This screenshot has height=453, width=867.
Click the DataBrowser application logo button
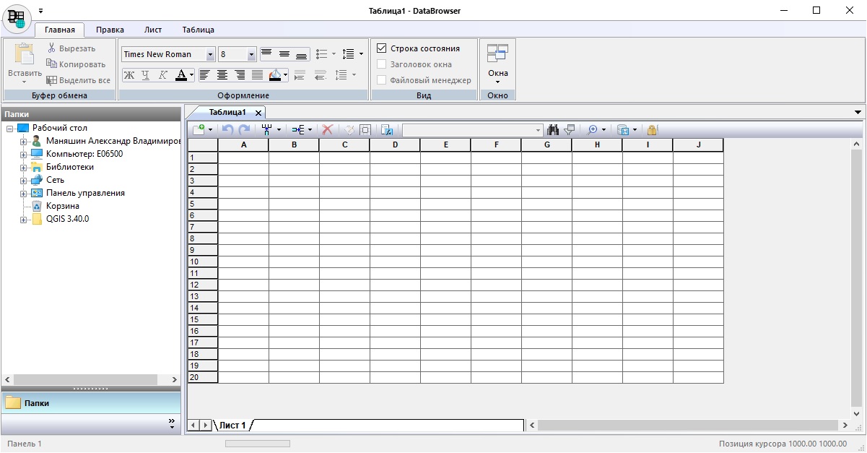click(16, 17)
